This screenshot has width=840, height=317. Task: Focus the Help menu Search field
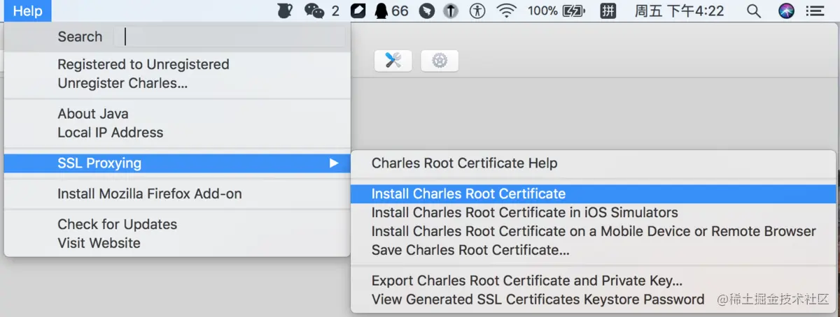coord(234,37)
